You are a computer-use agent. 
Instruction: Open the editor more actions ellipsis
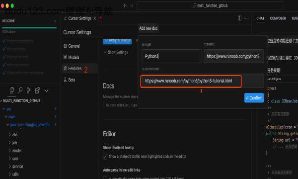point(246,18)
